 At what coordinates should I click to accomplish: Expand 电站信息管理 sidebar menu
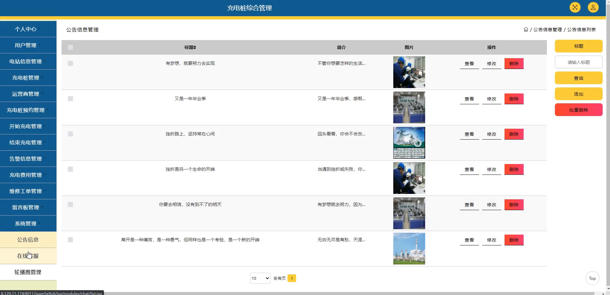coord(28,61)
